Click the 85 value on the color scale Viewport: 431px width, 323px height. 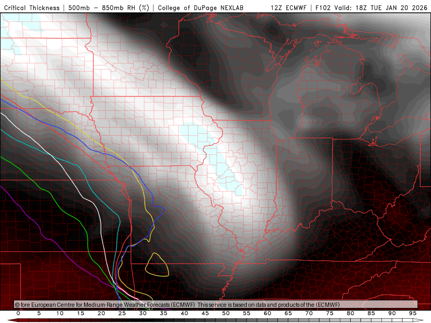pos(371,313)
